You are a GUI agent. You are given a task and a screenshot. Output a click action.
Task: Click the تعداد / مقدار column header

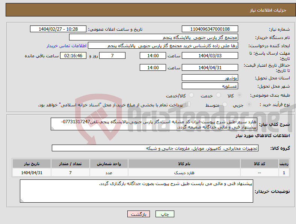pos(70,164)
